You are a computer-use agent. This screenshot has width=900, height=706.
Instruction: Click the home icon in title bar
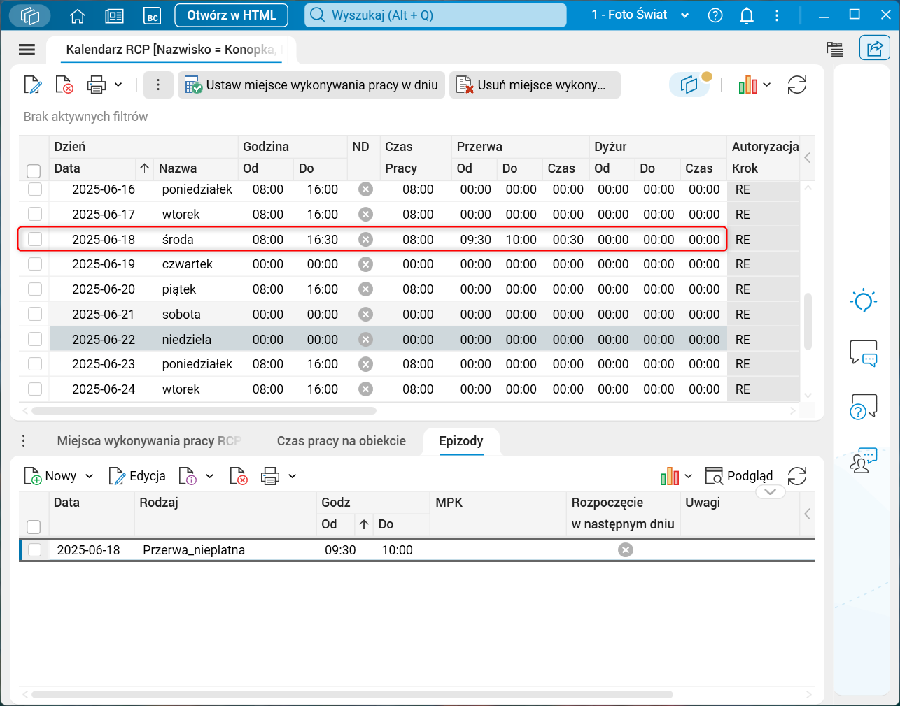point(78,15)
